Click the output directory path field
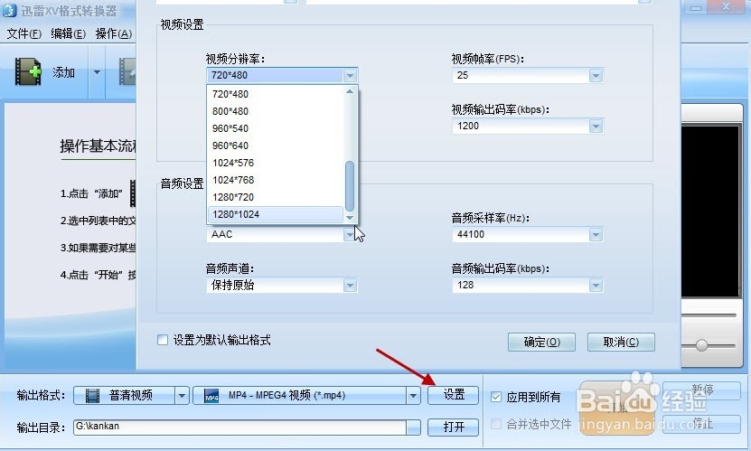Image resolution: width=751 pixels, height=451 pixels. 239,427
